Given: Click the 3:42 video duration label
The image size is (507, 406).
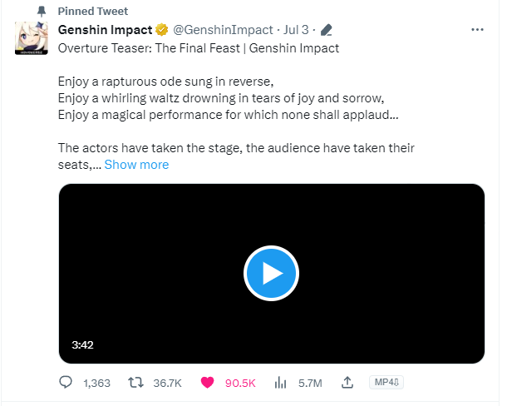Looking at the screenshot, I should [82, 344].
